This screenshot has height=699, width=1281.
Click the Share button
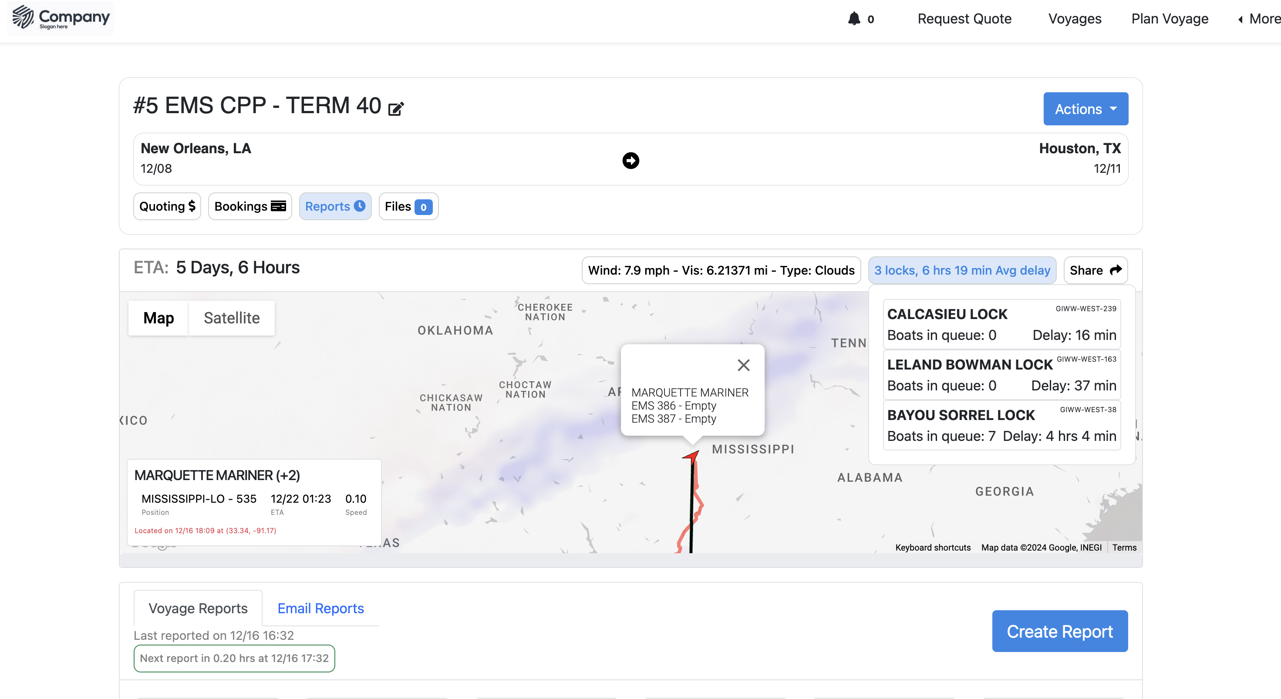pos(1095,270)
